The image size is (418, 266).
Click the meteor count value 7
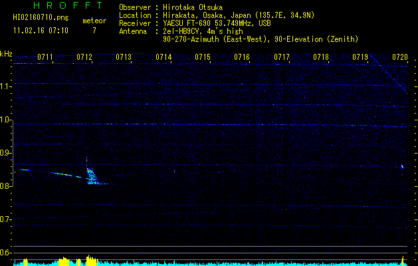94,31
